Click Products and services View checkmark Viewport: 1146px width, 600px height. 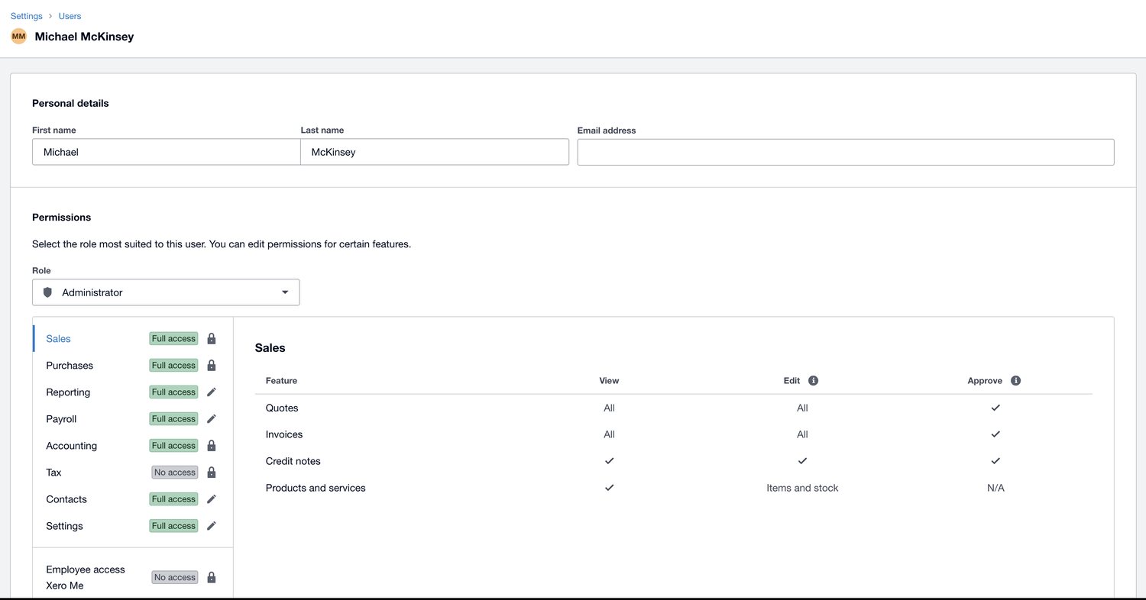(x=609, y=488)
